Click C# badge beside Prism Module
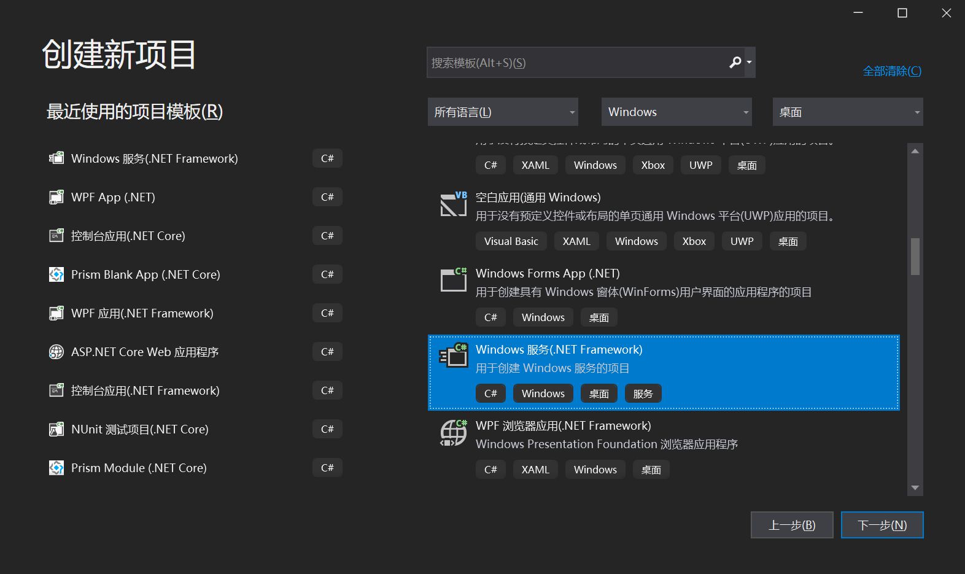This screenshot has width=965, height=574. (x=327, y=468)
